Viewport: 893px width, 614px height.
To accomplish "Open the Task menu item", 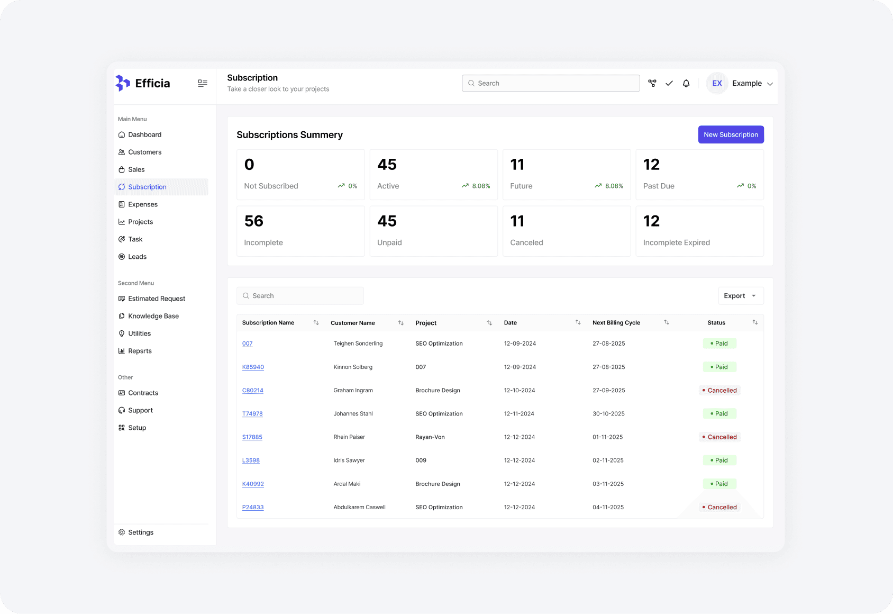I will 161,239.
